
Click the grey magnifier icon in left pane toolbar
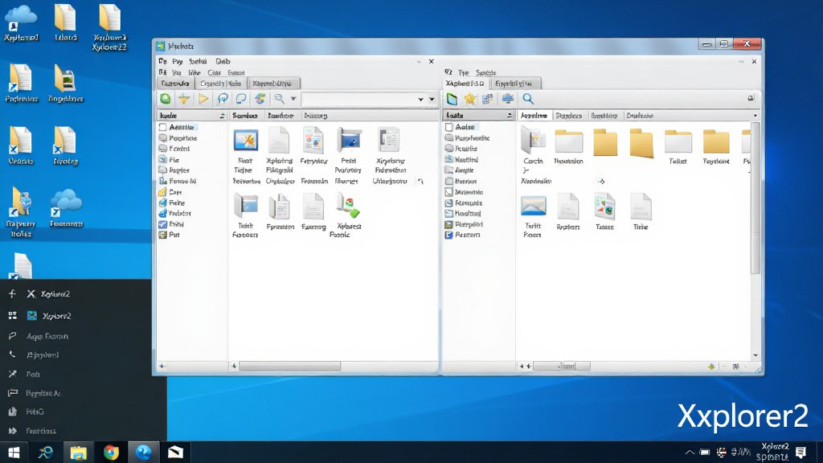[x=279, y=99]
